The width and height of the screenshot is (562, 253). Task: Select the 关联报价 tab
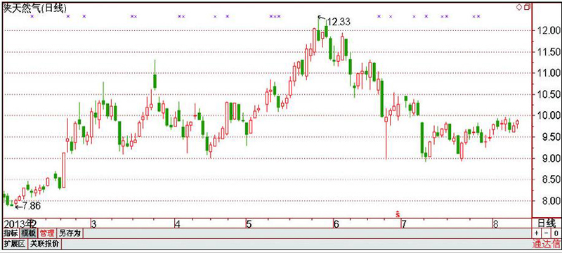point(45,245)
